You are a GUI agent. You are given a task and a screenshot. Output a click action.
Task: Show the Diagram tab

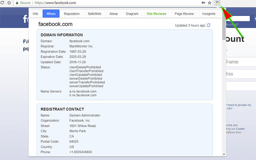pos(132,14)
